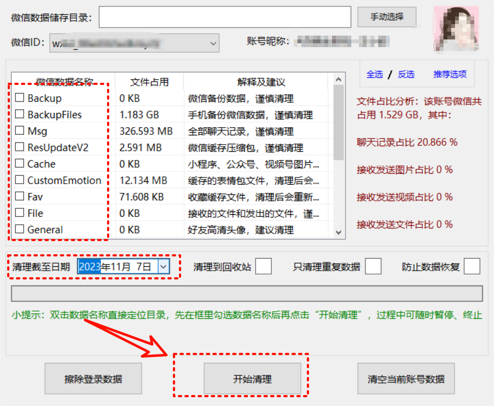Focus the 微信数据储存目录 path field
494x406 pixels.
click(225, 17)
